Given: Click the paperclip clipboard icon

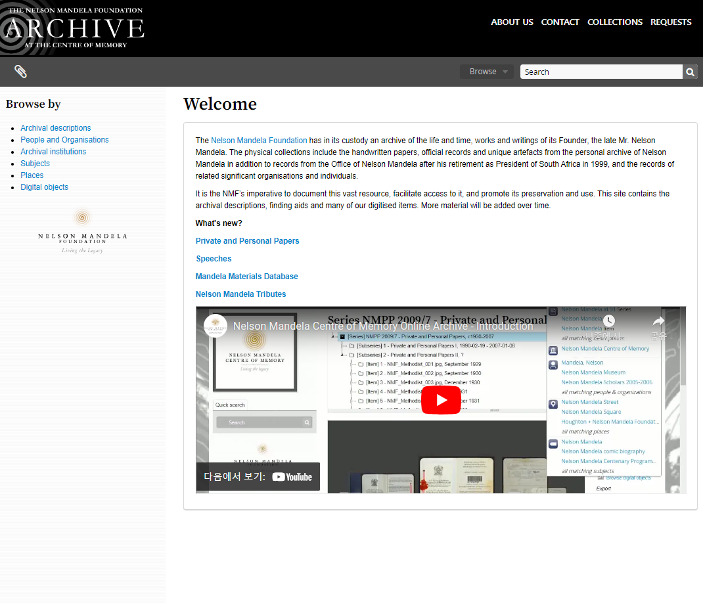Looking at the screenshot, I should click(x=20, y=72).
